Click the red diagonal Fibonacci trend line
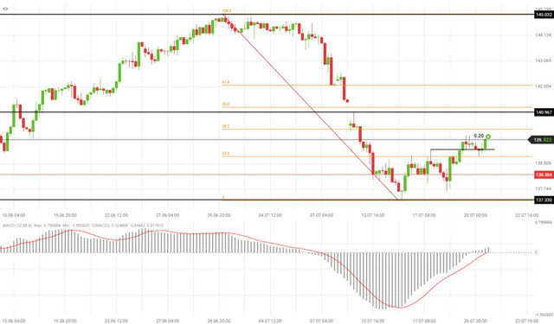The image size is (554, 324). tap(311, 107)
